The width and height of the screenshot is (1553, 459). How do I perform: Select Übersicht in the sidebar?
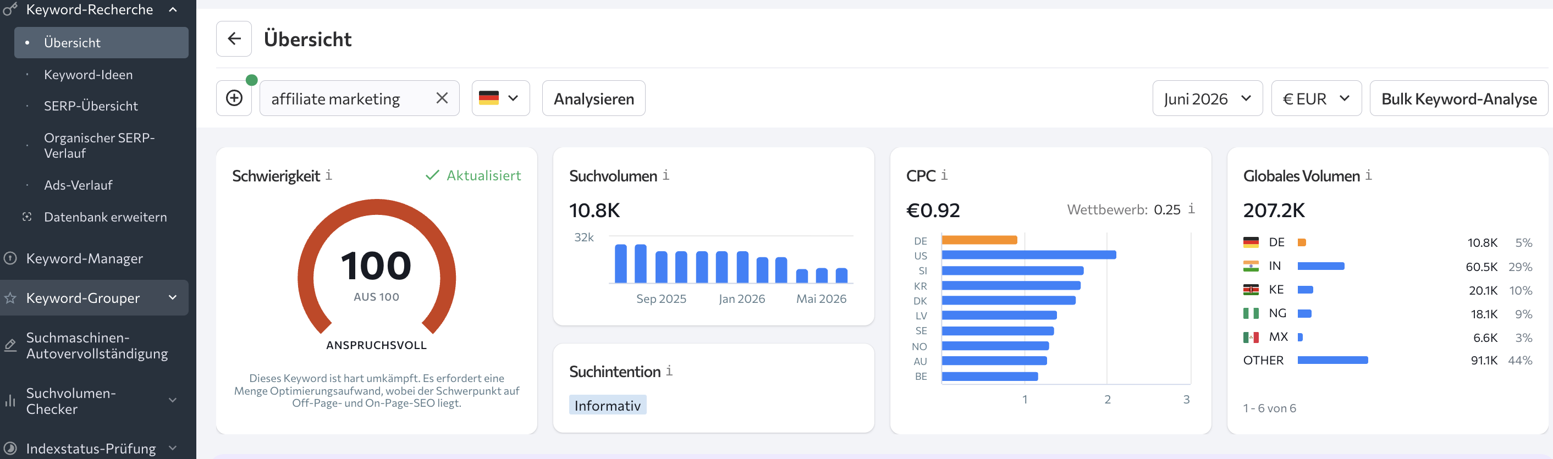(x=101, y=43)
